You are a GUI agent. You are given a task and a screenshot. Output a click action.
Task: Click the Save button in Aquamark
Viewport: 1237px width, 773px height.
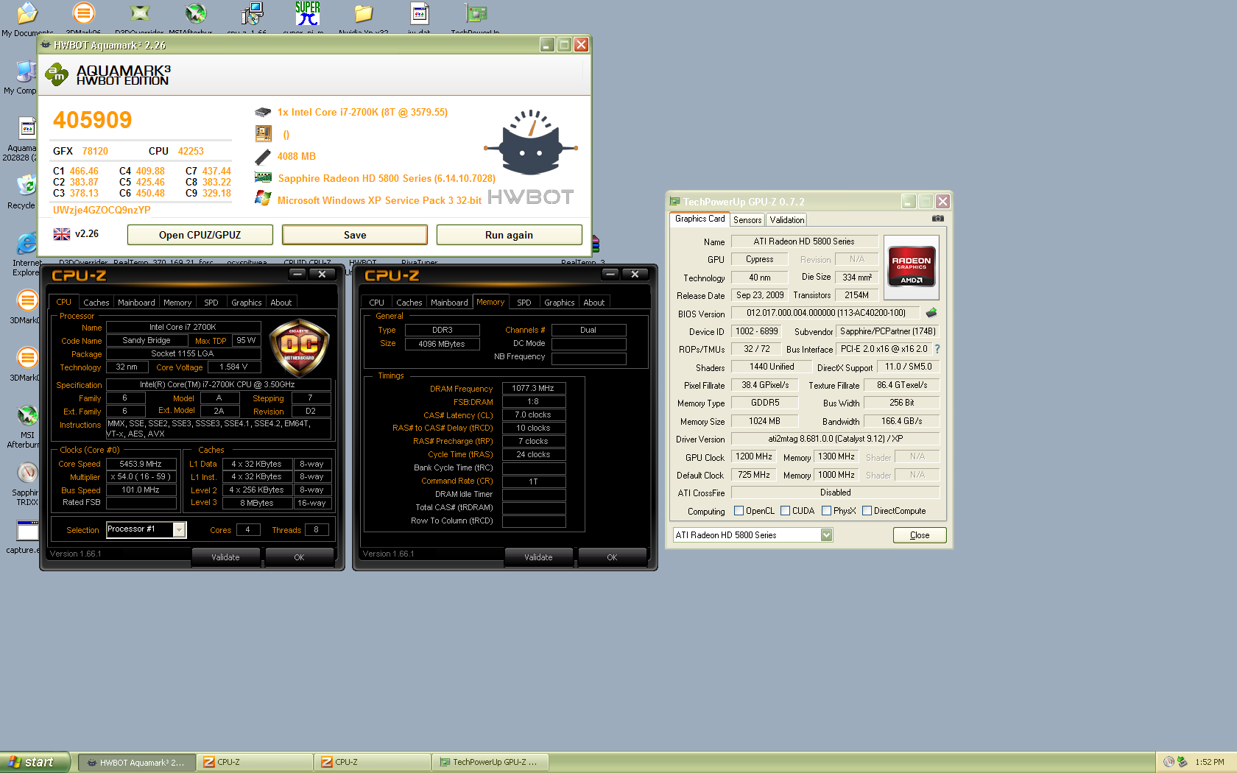coord(355,235)
